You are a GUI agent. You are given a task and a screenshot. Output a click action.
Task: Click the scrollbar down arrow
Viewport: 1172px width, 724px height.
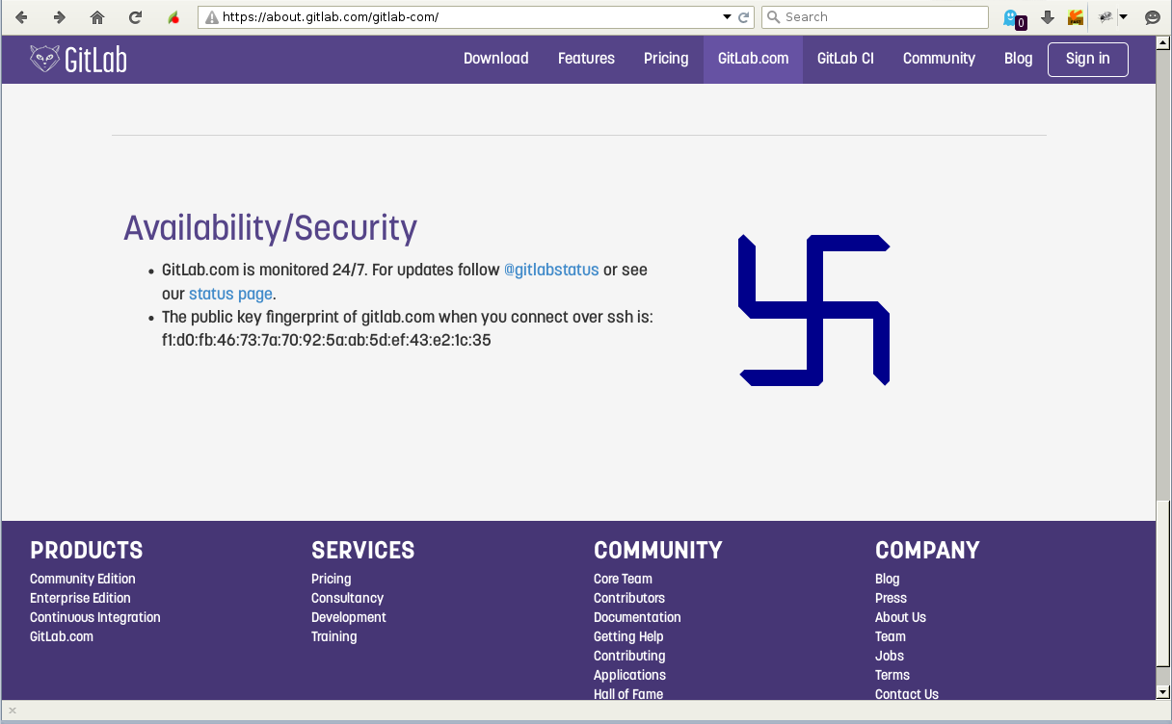pos(1163,691)
